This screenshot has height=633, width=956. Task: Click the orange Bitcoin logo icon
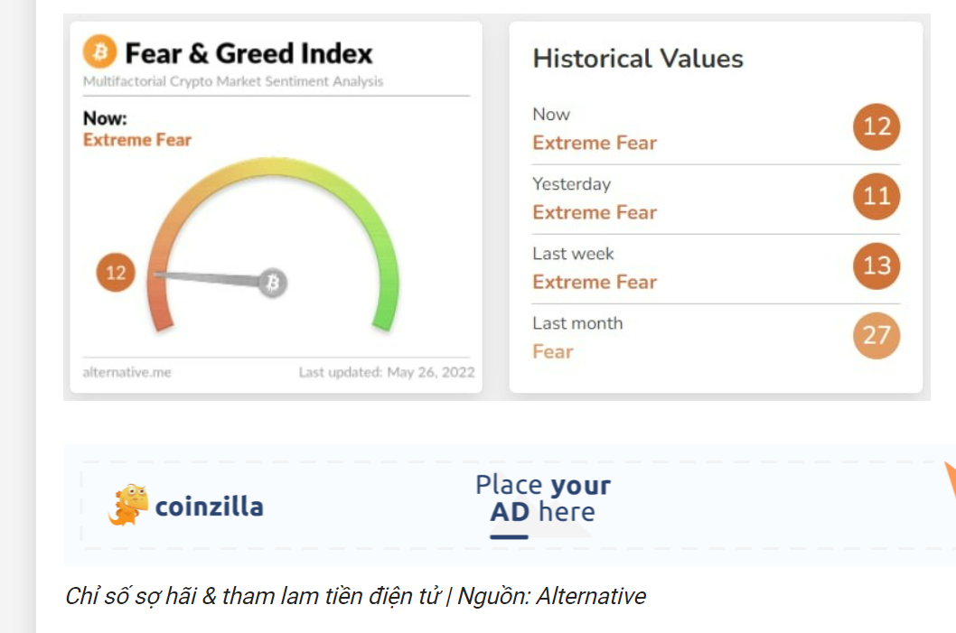pyautogui.click(x=100, y=51)
